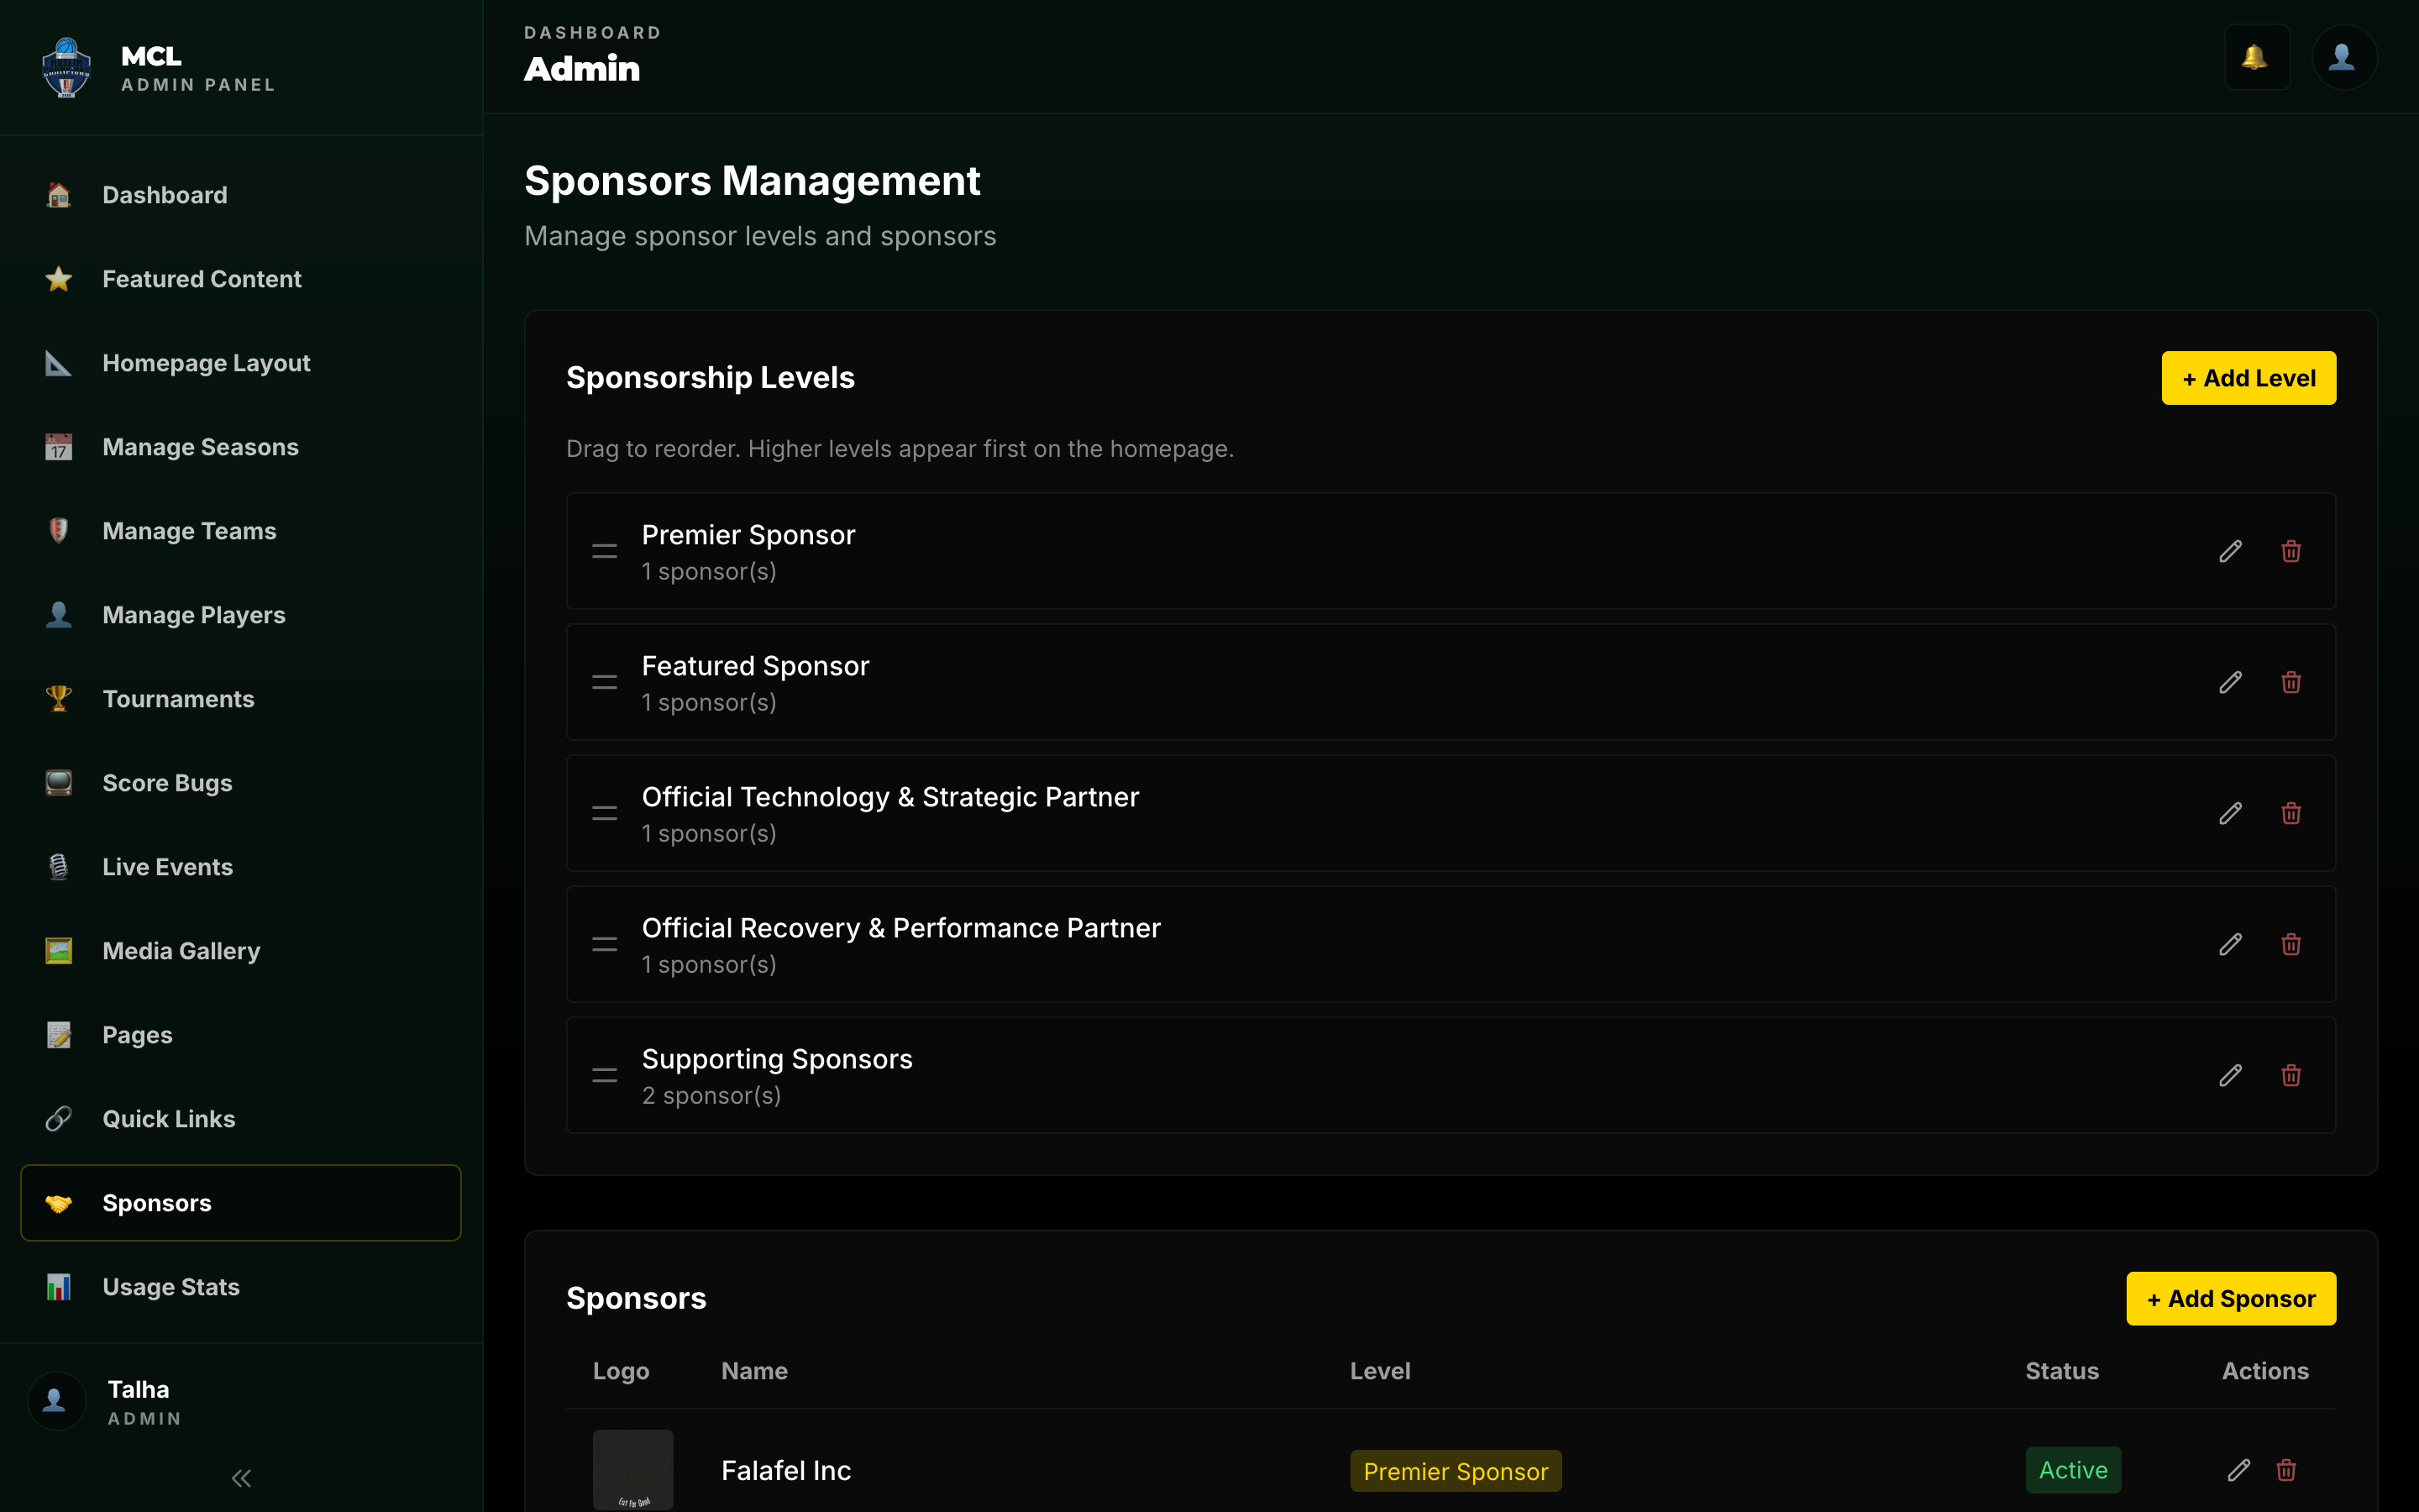This screenshot has width=2419, height=1512.
Task: Select the Tournaments trophy icon in sidebar
Action: click(x=58, y=698)
